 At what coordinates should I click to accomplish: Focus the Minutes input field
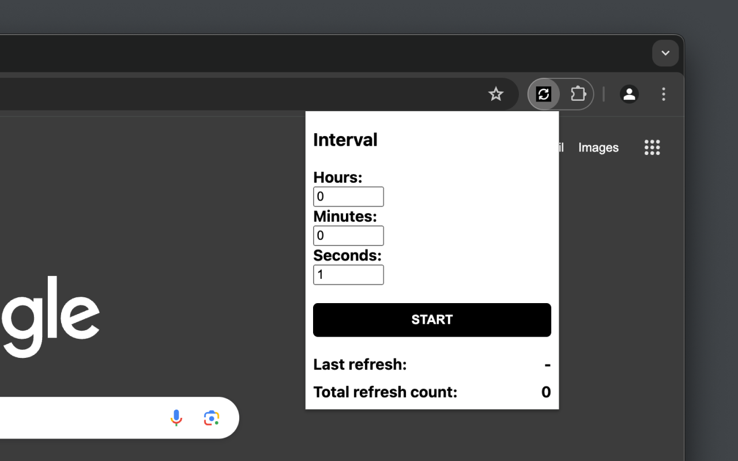(348, 236)
